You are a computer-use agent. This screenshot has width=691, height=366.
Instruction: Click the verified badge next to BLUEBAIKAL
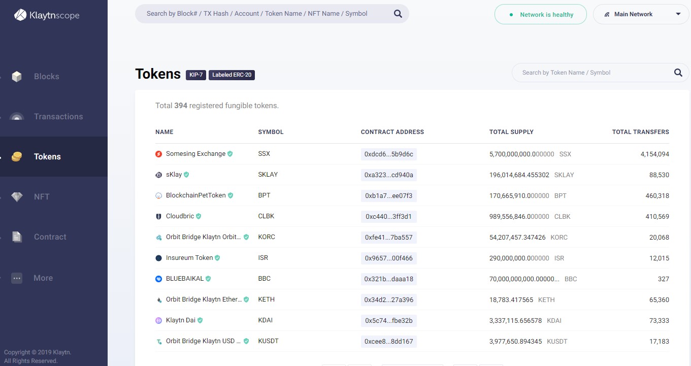click(x=208, y=279)
